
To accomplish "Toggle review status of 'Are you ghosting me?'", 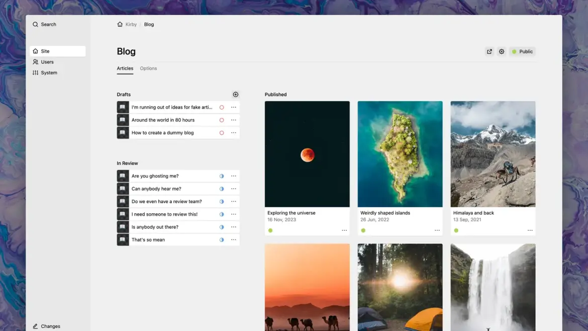I will pos(222,176).
